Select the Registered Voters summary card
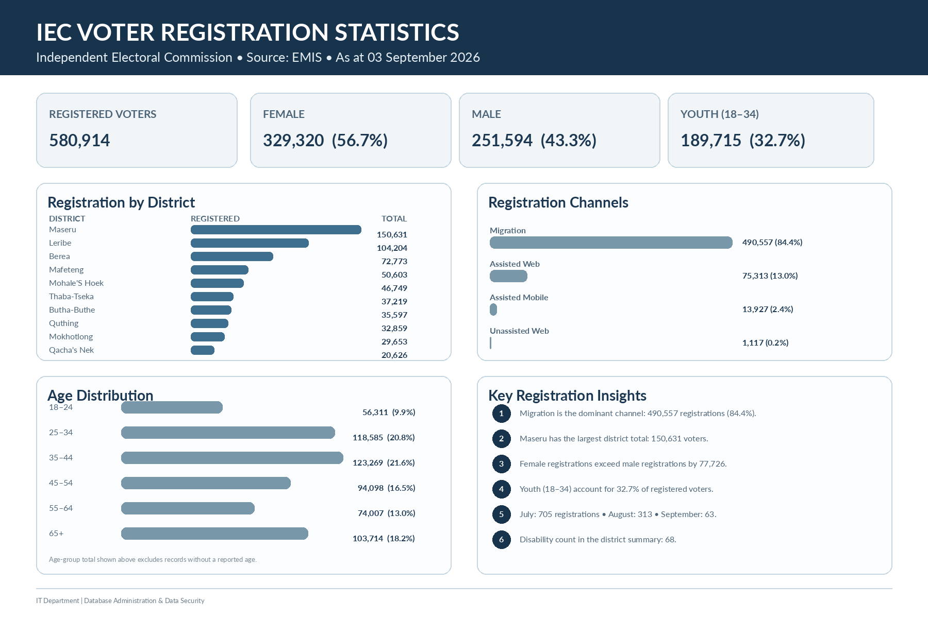The width and height of the screenshot is (928, 618). pos(137,130)
